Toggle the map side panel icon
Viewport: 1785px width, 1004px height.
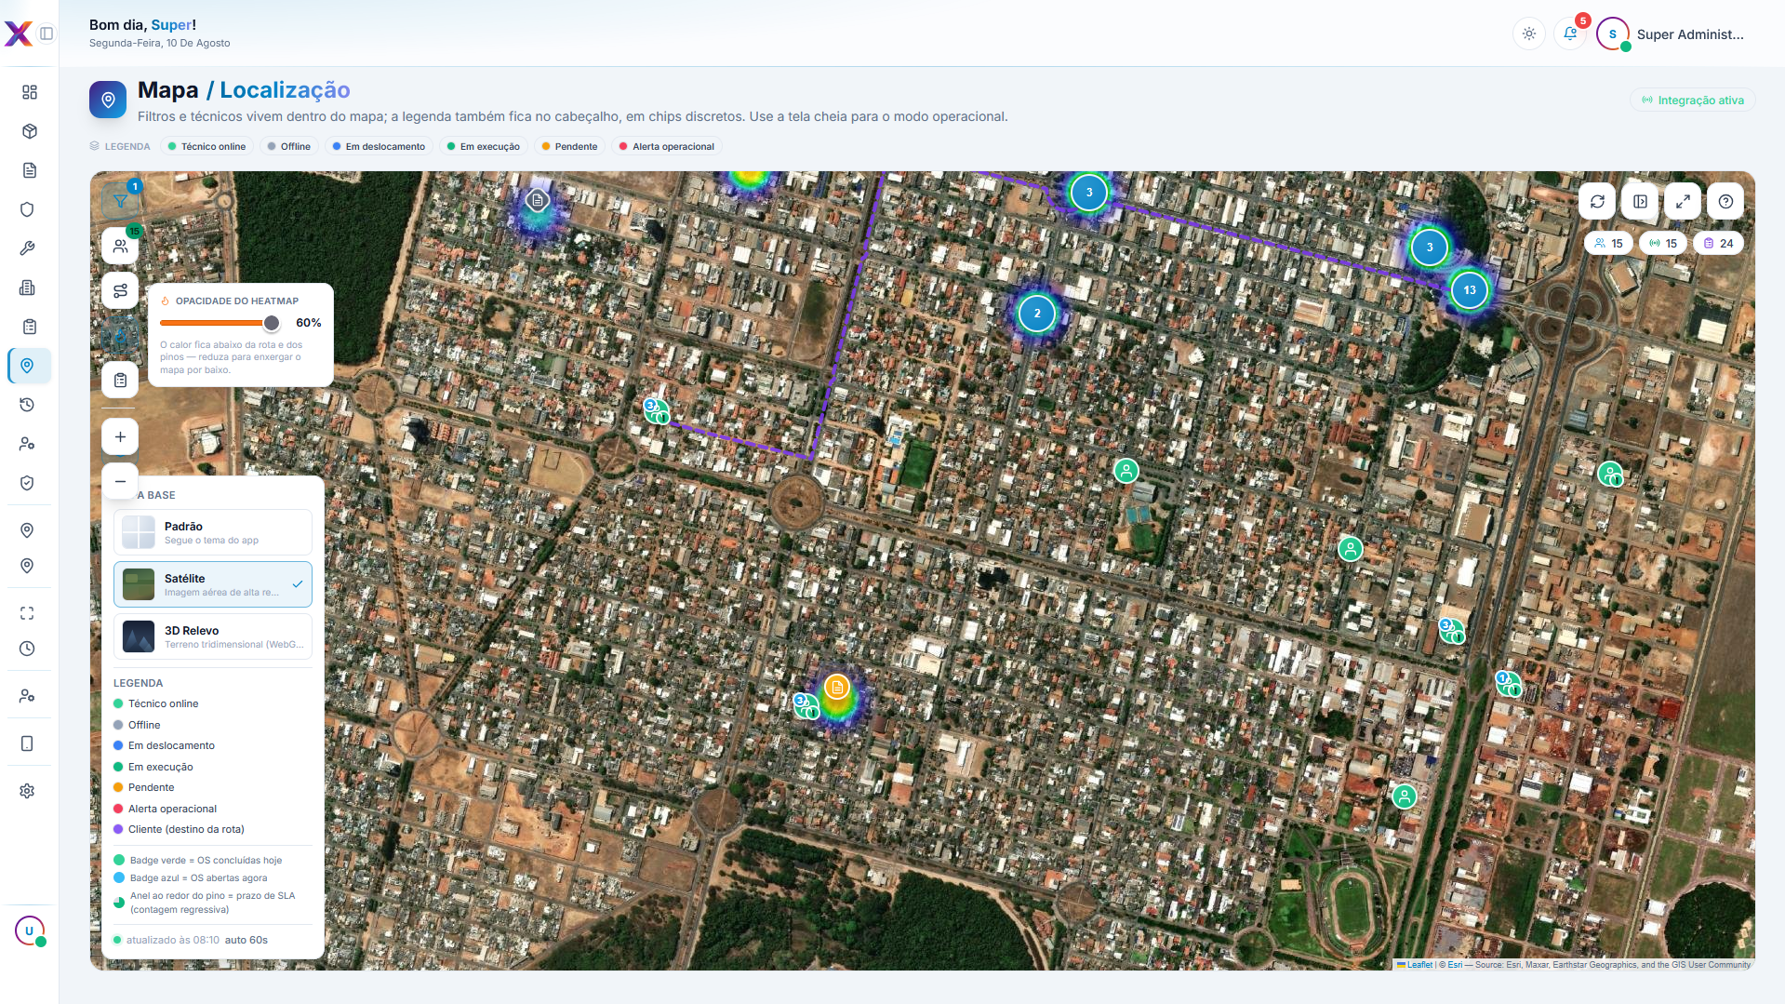1640,201
